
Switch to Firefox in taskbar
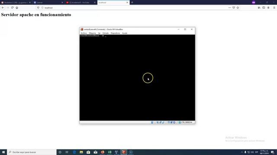[103, 152]
